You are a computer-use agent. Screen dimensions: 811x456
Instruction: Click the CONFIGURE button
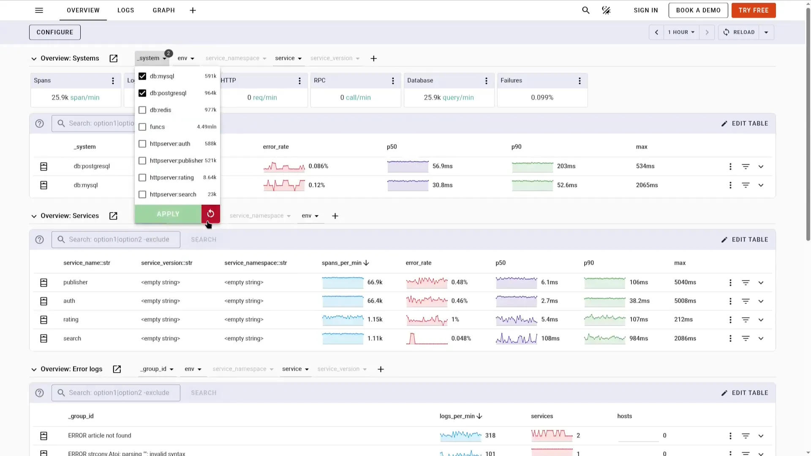(54, 32)
